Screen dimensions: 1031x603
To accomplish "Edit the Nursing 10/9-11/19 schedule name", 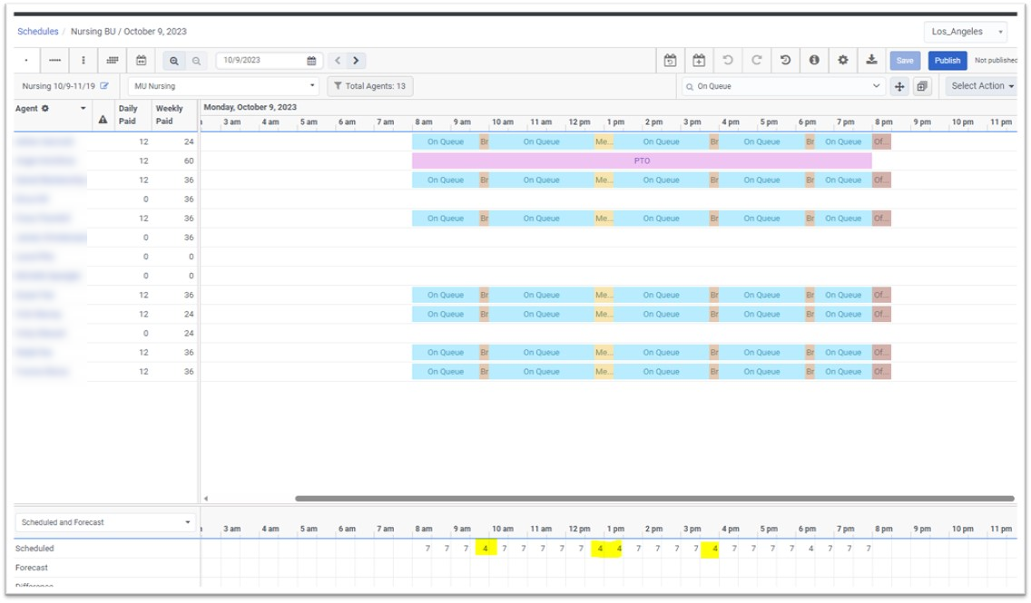I will click(x=104, y=86).
